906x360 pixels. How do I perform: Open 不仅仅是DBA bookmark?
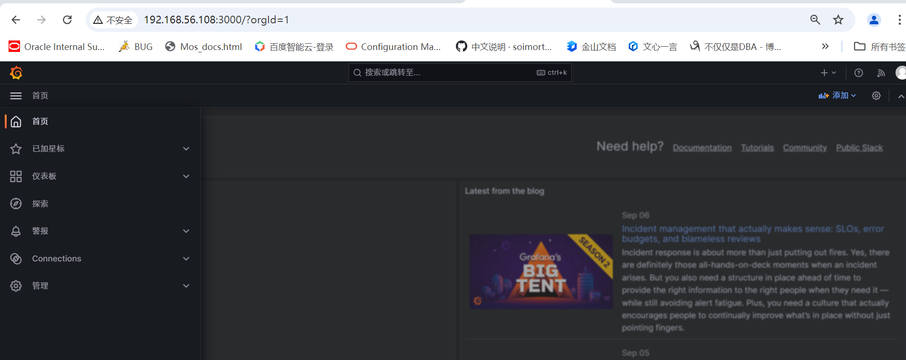coord(735,47)
